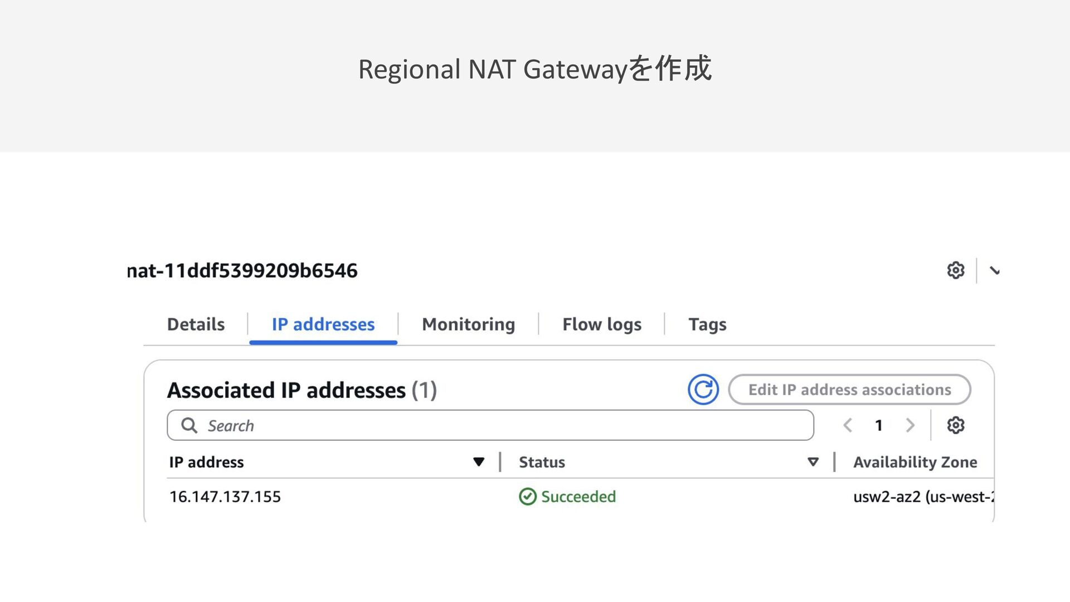Click the 16.147.137.155 IP address row
1070x602 pixels.
pos(225,497)
